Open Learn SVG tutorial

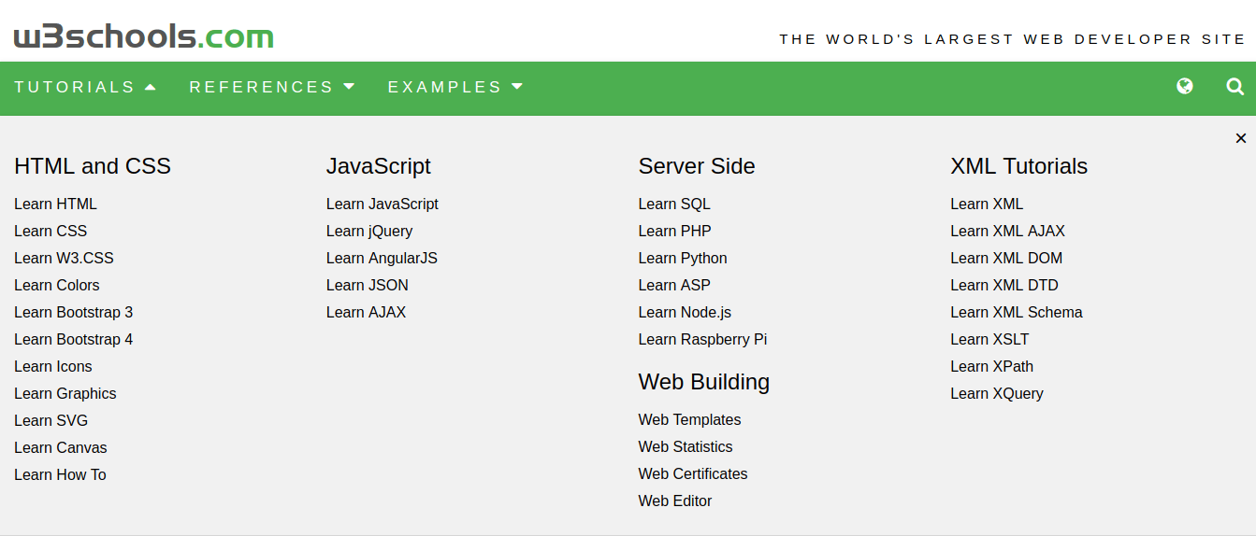pyautogui.click(x=51, y=420)
